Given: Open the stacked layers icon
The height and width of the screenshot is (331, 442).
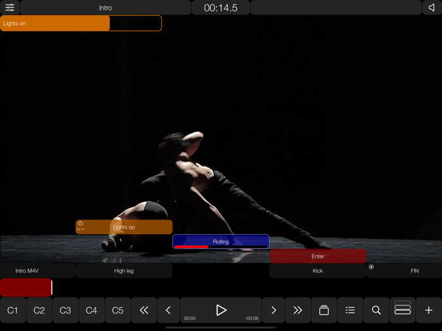Looking at the screenshot, I should [324, 310].
